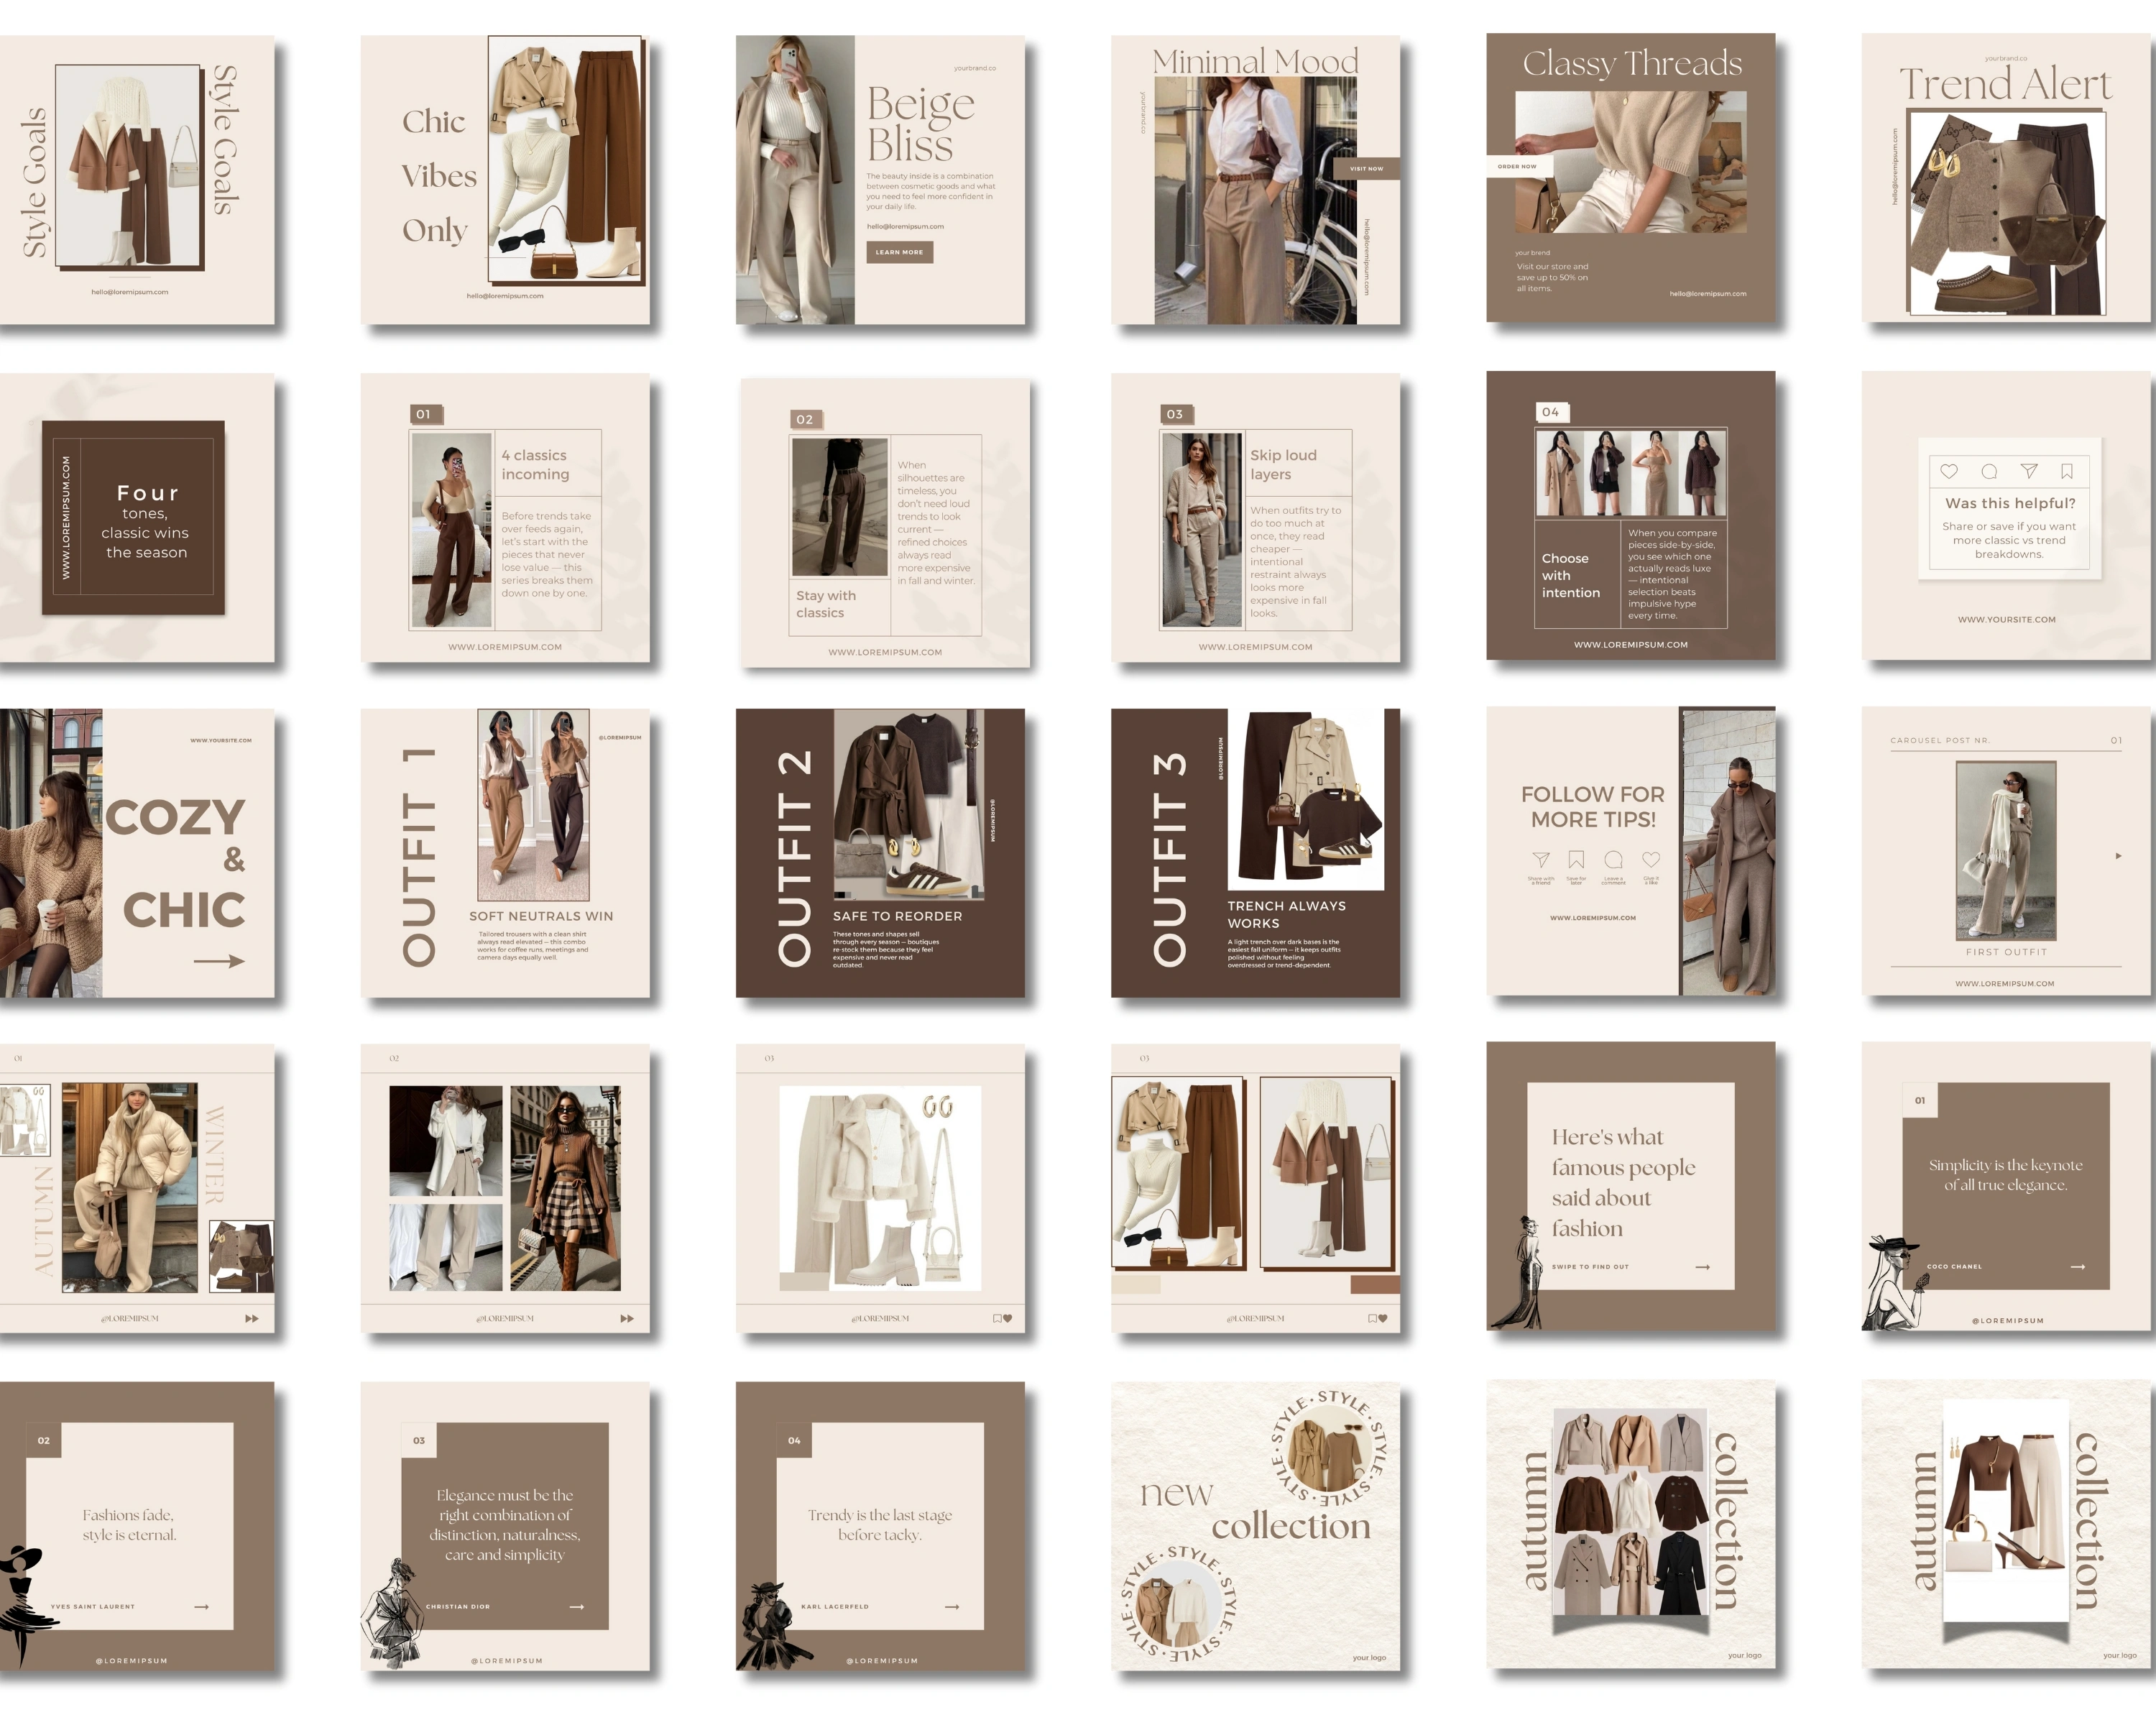Click the bookmark icon on the "Was this helpful?" post

[2068, 471]
